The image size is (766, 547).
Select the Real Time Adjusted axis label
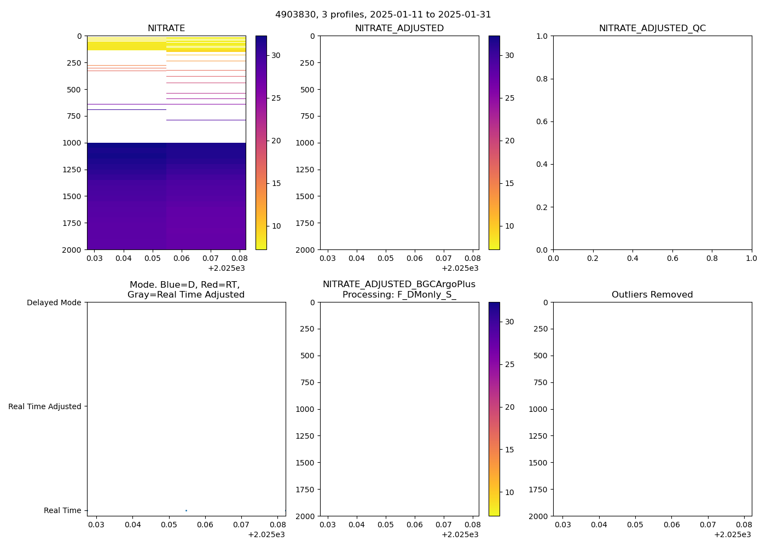(45, 406)
